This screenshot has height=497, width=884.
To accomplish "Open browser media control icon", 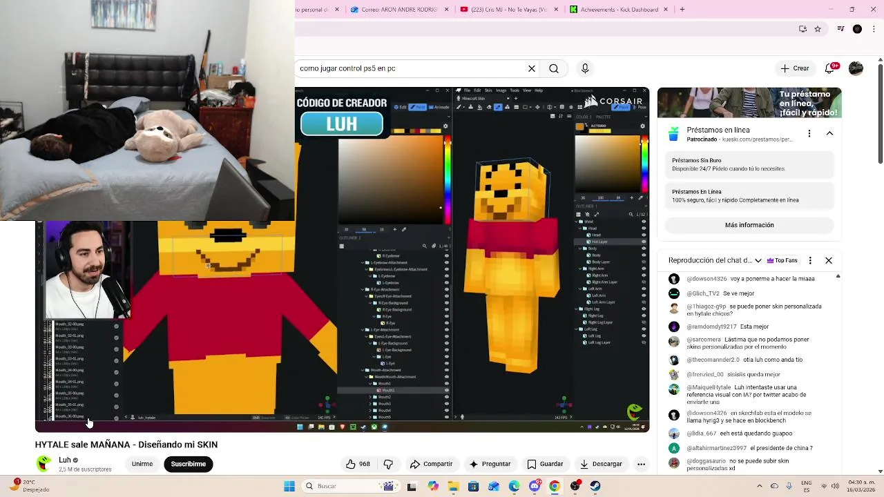I will click(840, 29).
